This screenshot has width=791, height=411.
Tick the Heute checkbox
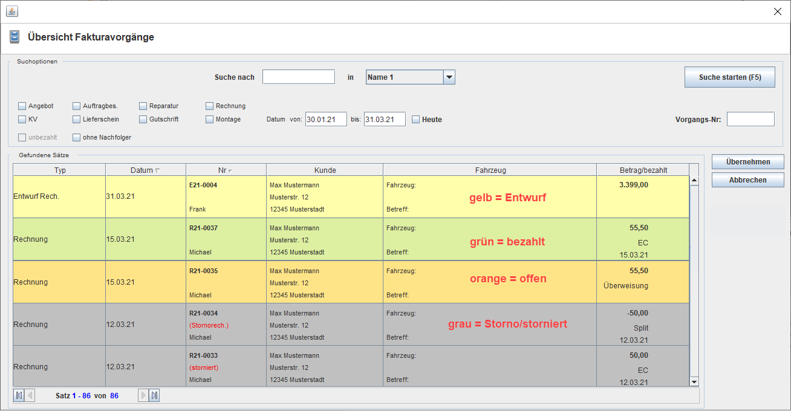click(x=416, y=119)
